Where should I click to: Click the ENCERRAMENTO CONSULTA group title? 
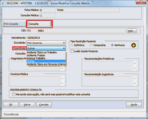click(26, 90)
